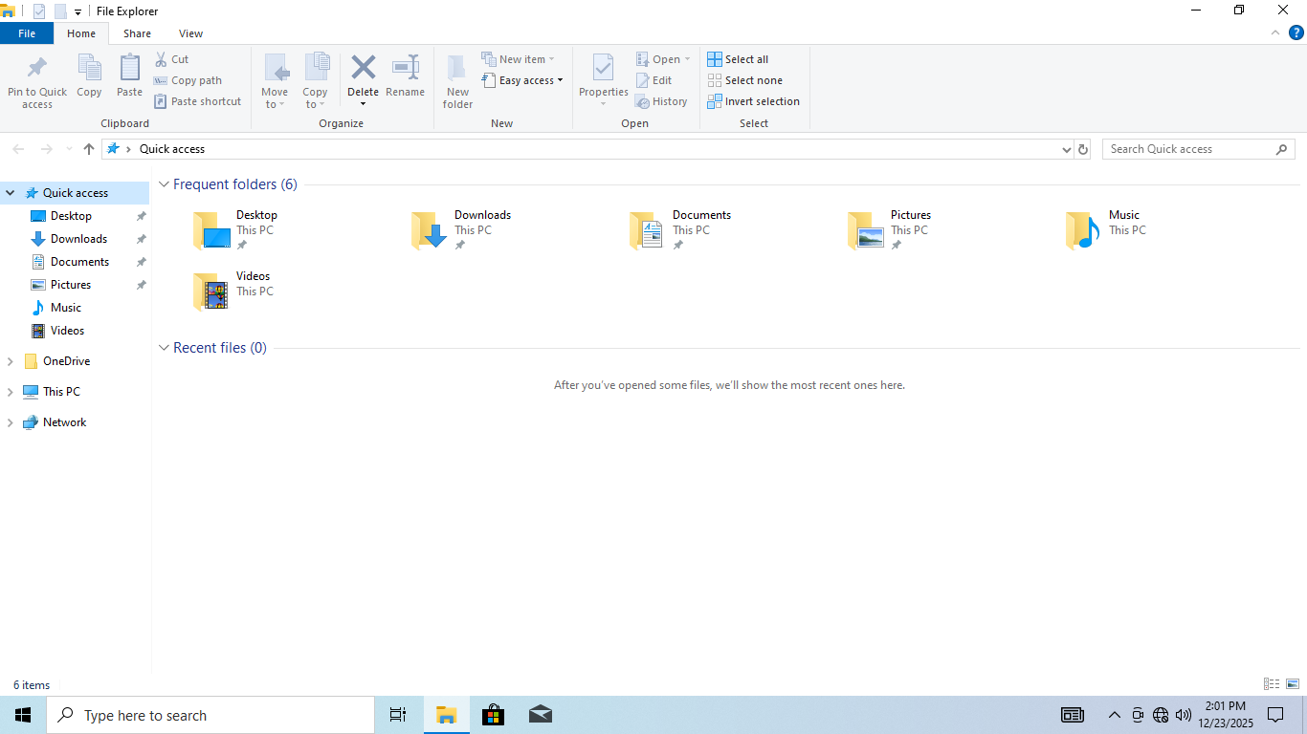Open Microsoft Store from the taskbar
Image resolution: width=1307 pixels, height=734 pixels.
493,715
